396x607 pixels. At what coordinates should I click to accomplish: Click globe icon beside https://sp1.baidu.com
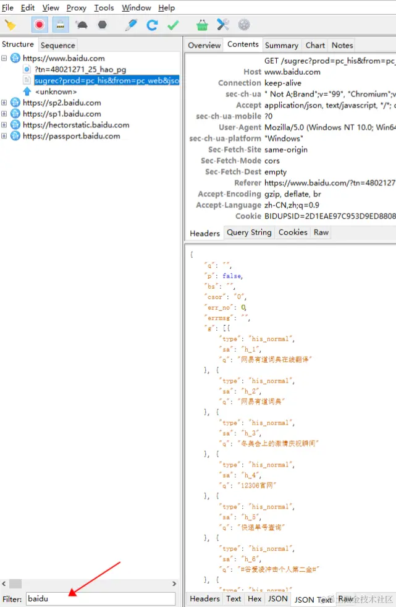click(15, 114)
